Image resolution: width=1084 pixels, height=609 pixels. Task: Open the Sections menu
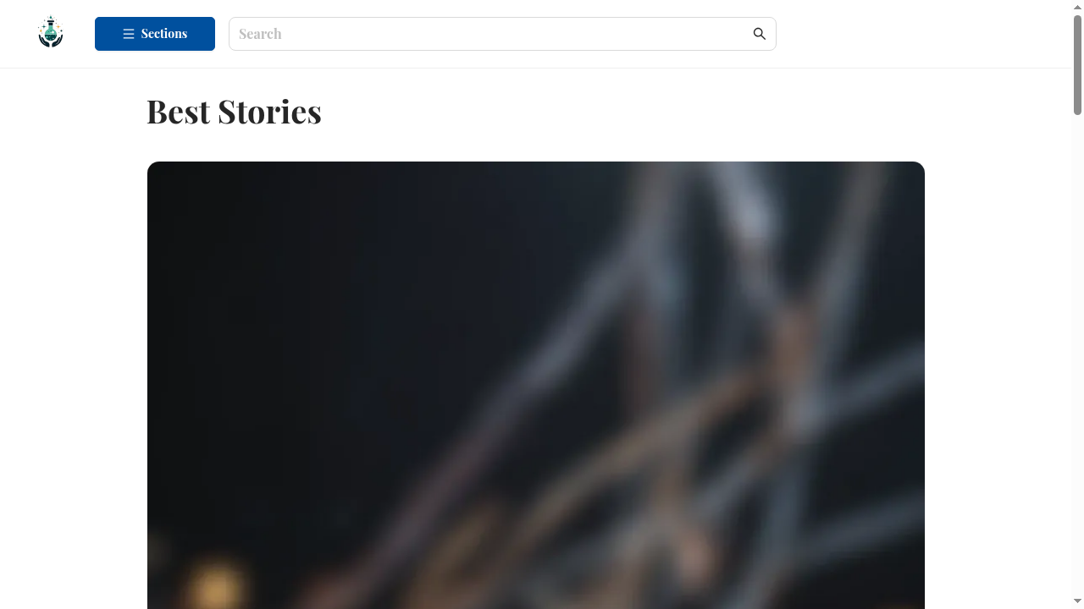[155, 34]
